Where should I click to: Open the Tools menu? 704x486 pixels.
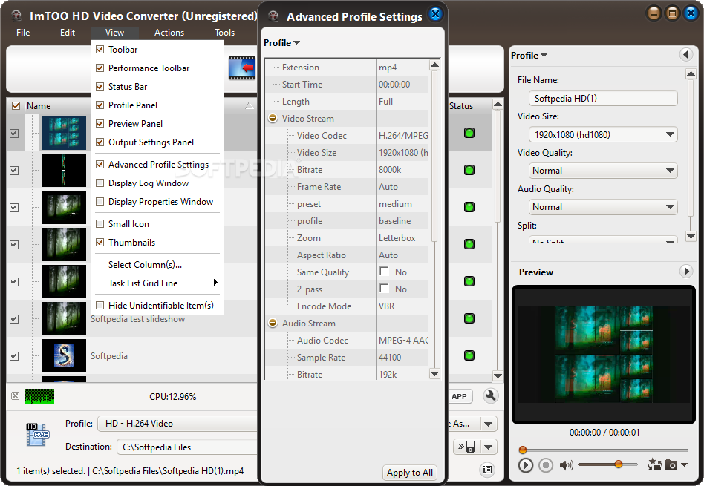[224, 33]
